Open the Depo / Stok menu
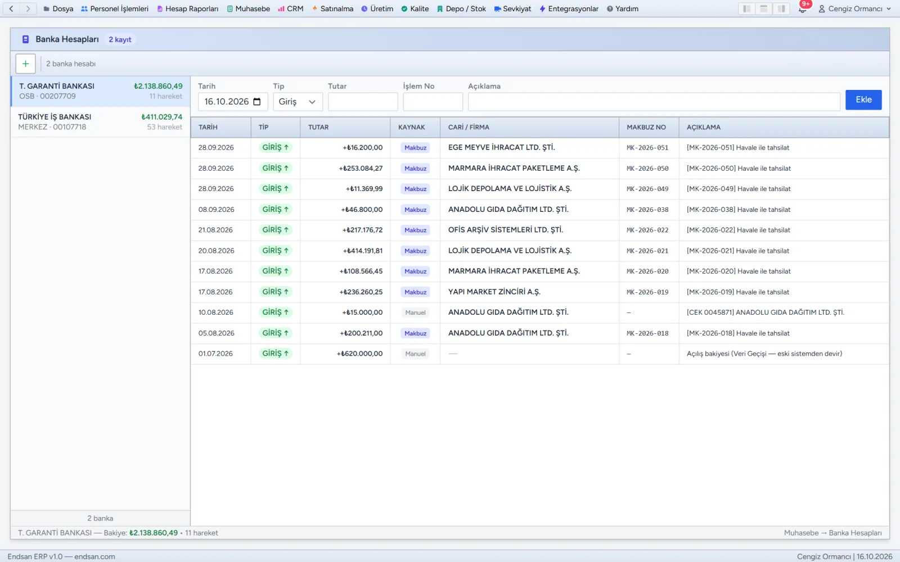 (x=461, y=9)
